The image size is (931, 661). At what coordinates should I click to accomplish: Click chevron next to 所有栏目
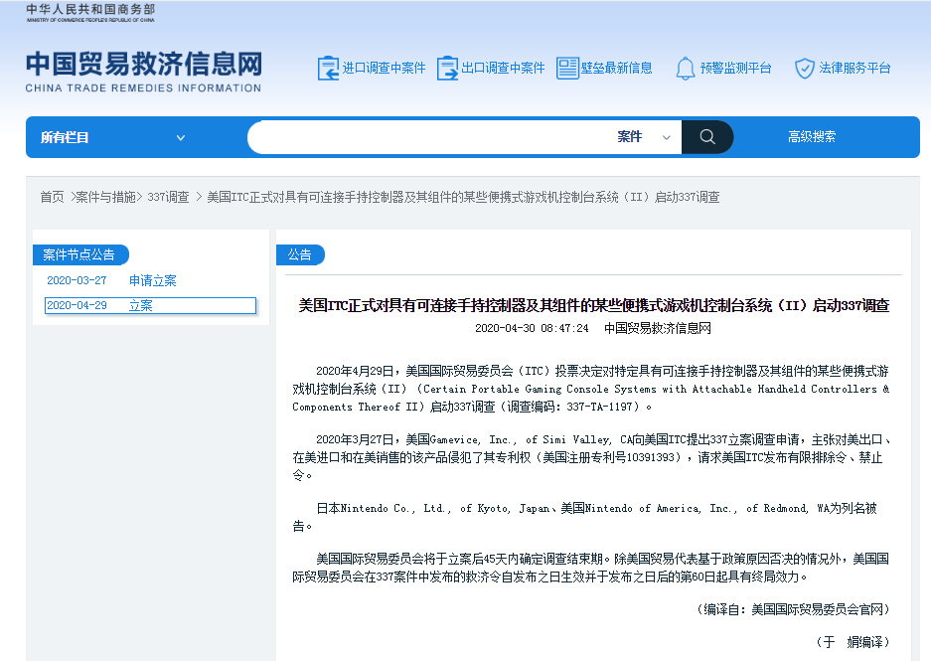[181, 138]
